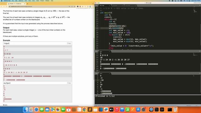This screenshot has height=113, width=201.
Task: Open the Wi-Fi status menu
Action: click(x=184, y=1)
